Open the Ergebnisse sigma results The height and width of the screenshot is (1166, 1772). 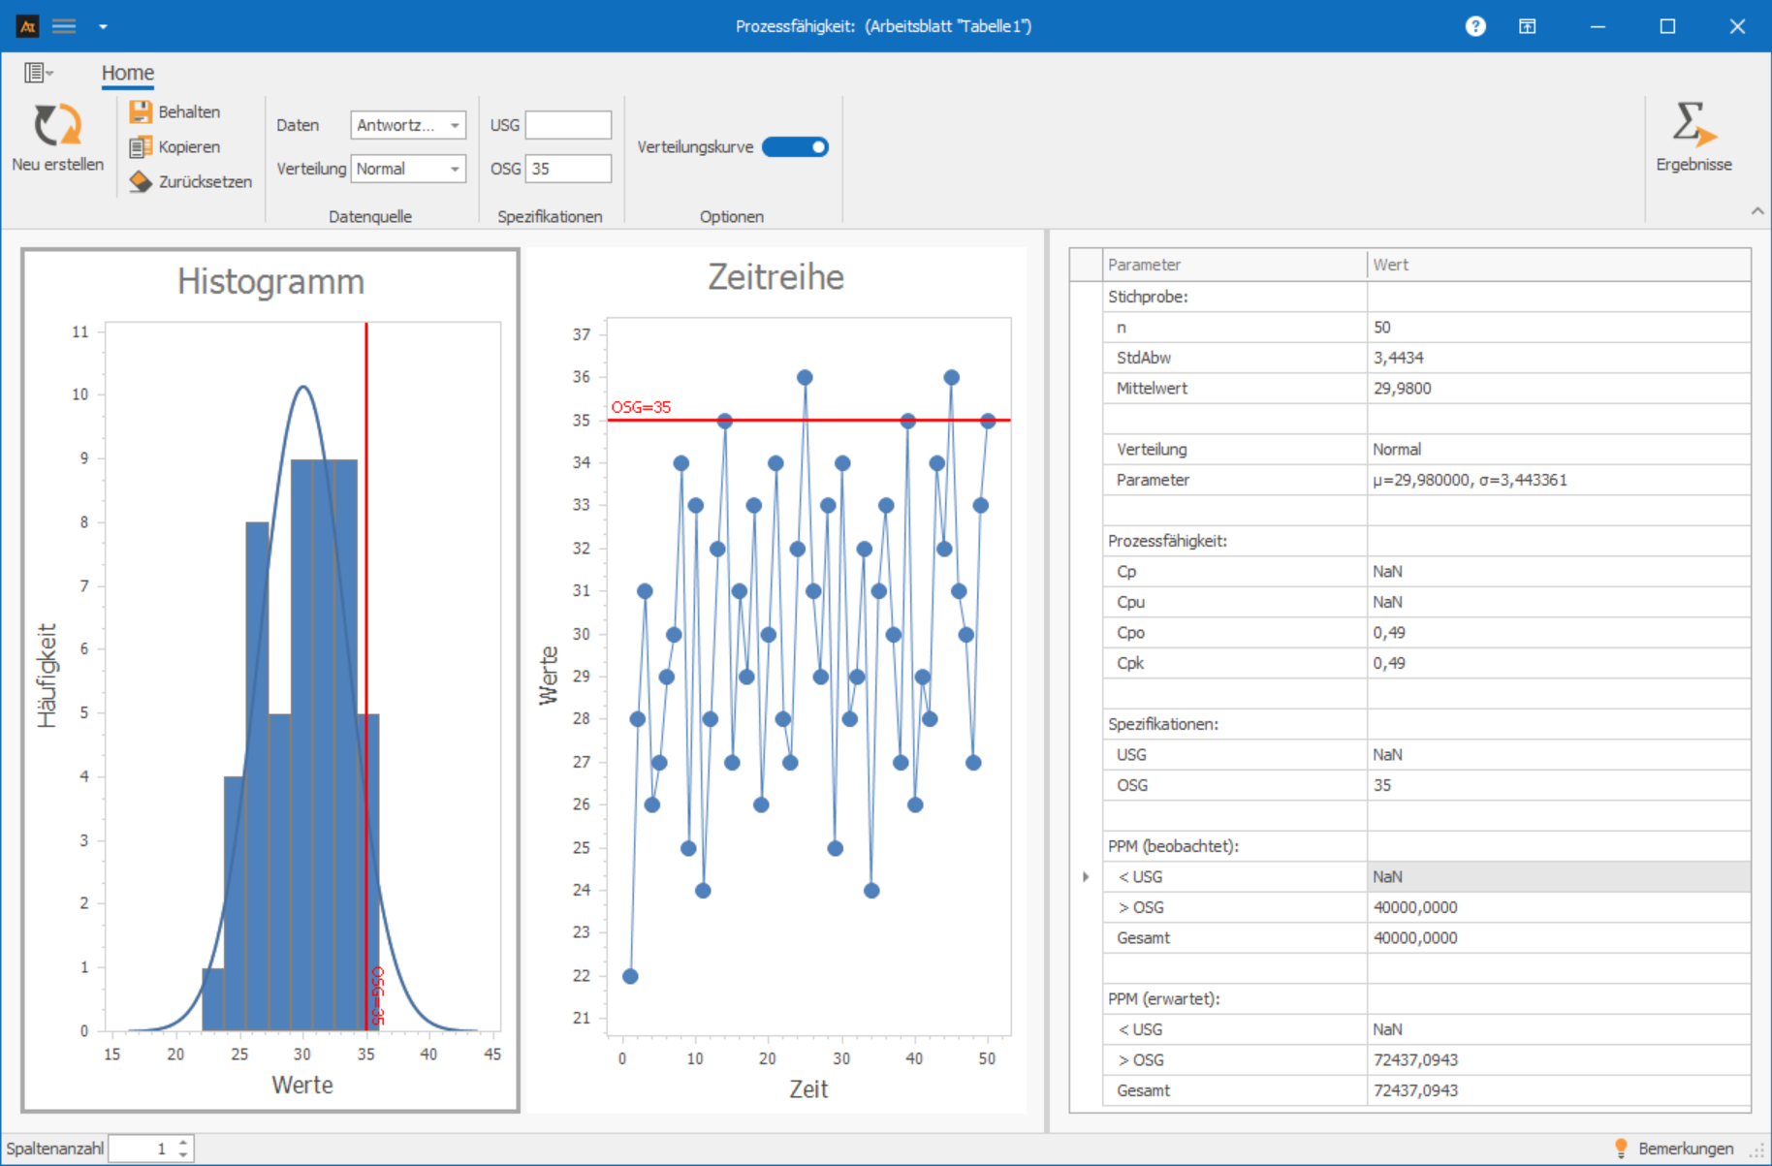(x=1693, y=138)
